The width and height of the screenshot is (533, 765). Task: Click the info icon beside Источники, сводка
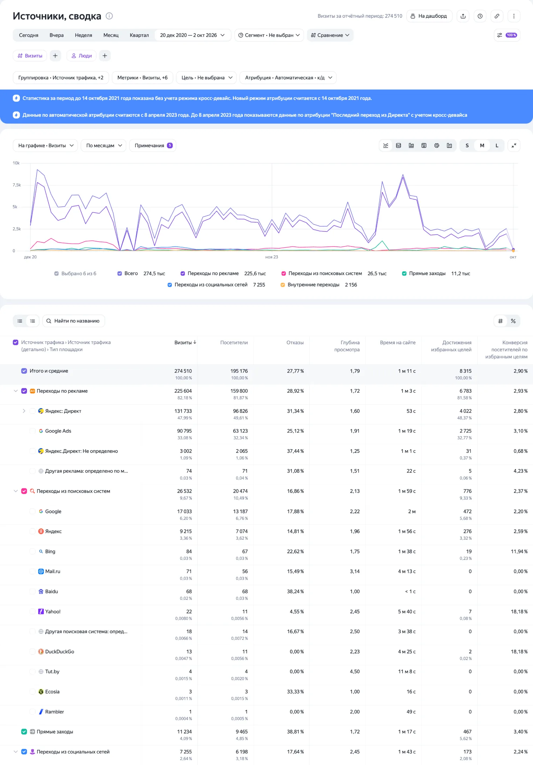tap(109, 16)
